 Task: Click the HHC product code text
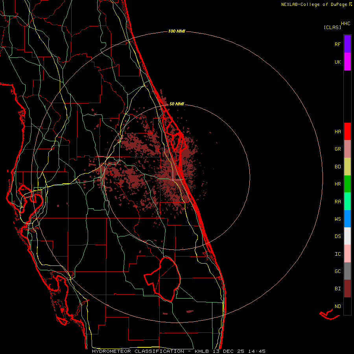(346, 24)
